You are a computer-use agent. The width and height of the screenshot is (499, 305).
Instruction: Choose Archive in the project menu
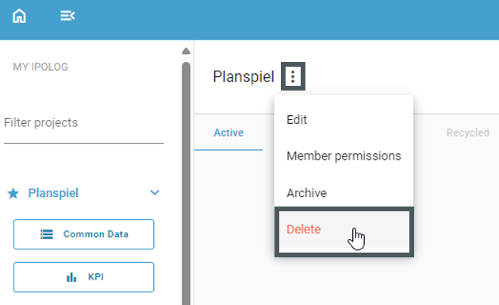click(344, 193)
